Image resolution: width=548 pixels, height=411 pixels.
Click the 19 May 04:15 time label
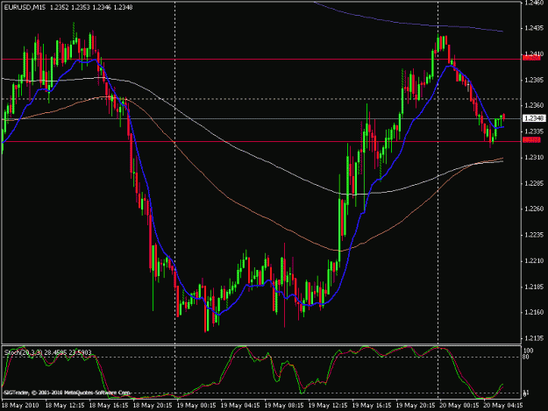[x=240, y=406]
